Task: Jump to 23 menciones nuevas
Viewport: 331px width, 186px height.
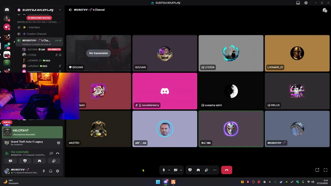Action: pyautogui.click(x=39, y=18)
